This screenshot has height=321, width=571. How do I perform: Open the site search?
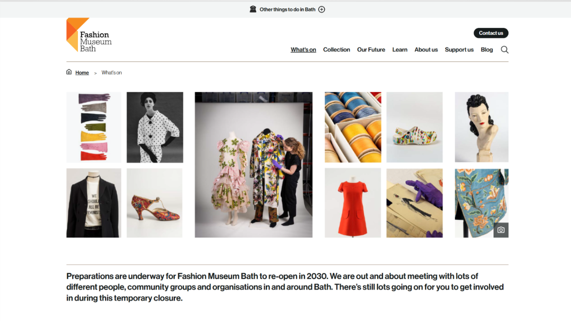click(x=504, y=50)
